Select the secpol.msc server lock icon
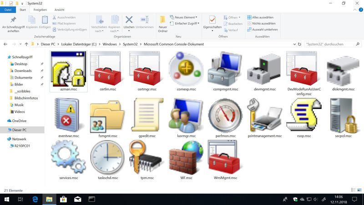Screen dimensions: 364x205 pyautogui.click(x=343, y=116)
